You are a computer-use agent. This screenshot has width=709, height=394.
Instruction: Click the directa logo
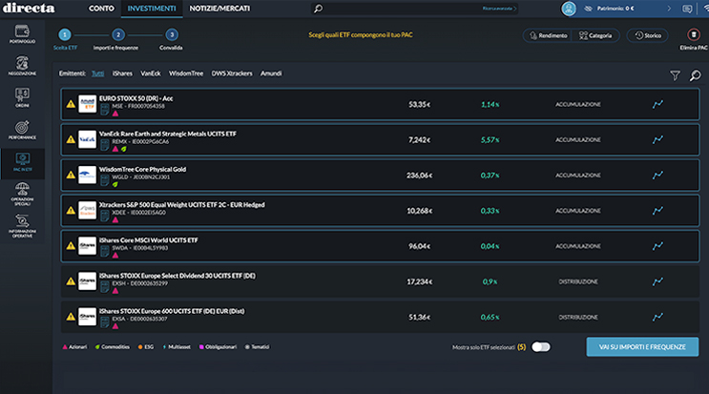[29, 9]
